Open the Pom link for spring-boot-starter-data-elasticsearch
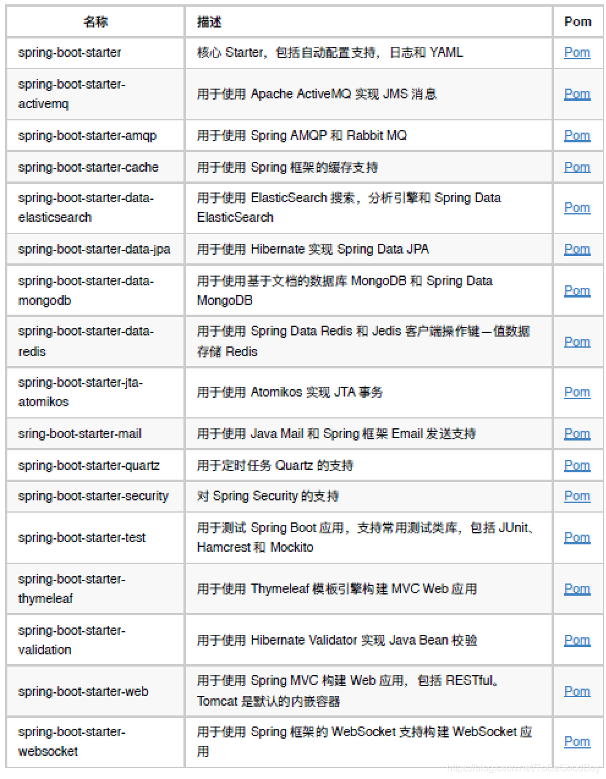Viewport: 606px width, 779px height. [x=577, y=208]
